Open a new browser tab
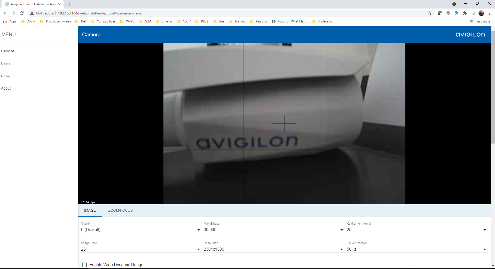495x269 pixels. tap(69, 4)
